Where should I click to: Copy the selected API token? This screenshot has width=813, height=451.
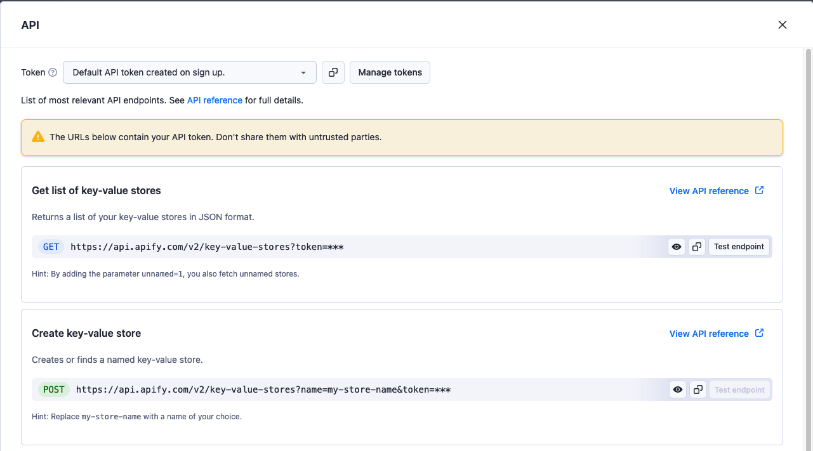pos(333,72)
